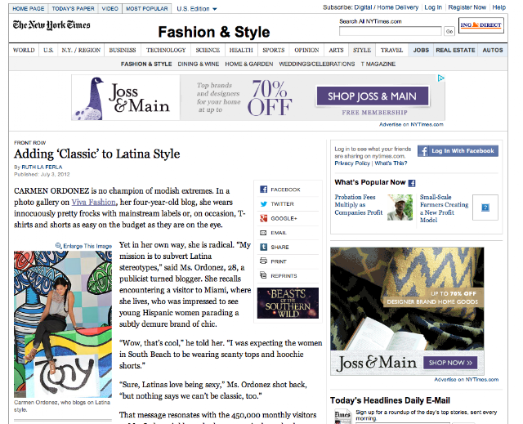Open the What's This? link
The height and width of the screenshot is (424, 523).
pyautogui.click(x=391, y=163)
